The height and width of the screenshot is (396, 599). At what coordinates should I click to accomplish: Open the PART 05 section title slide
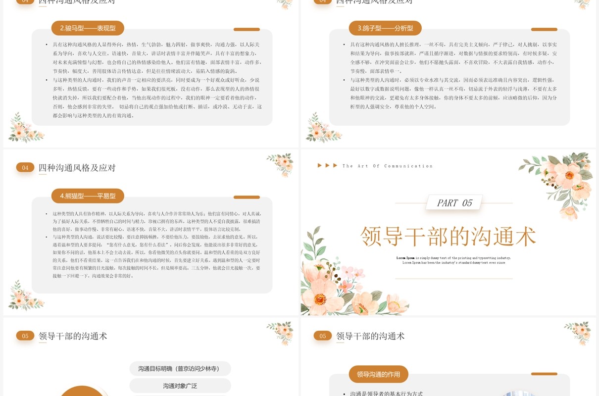448,232
